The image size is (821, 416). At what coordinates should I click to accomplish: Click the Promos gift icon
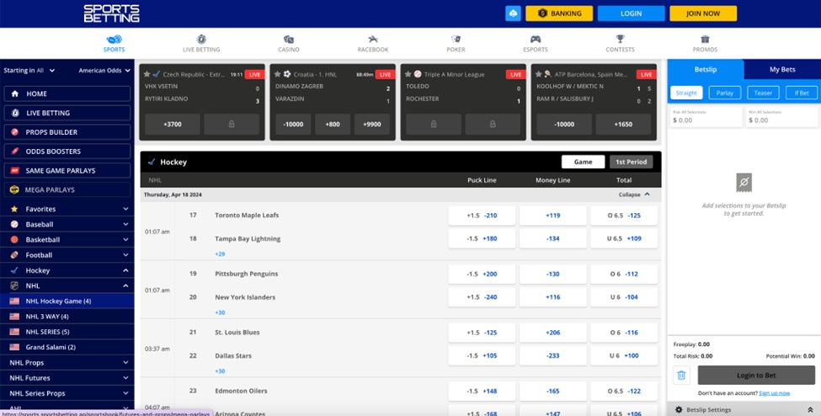pyautogui.click(x=705, y=39)
